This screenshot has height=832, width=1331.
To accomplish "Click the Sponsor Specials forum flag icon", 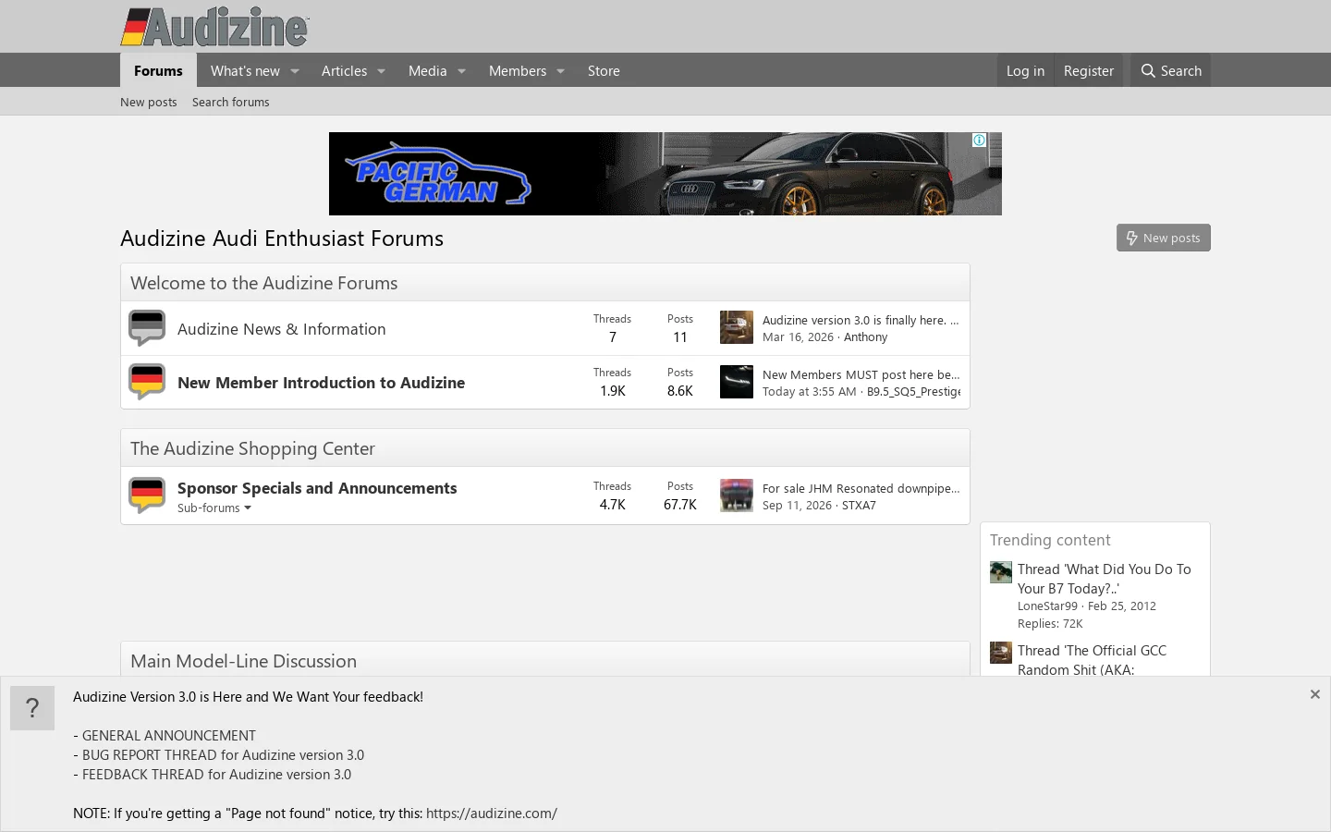I will click(x=147, y=496).
